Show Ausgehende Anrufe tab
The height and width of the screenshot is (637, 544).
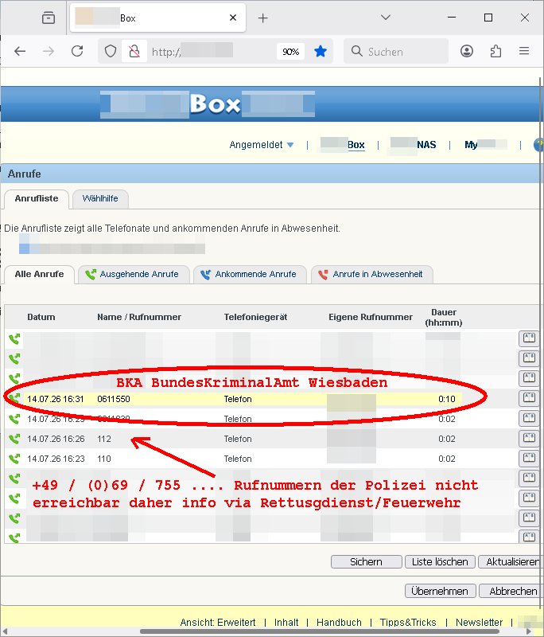point(134,274)
